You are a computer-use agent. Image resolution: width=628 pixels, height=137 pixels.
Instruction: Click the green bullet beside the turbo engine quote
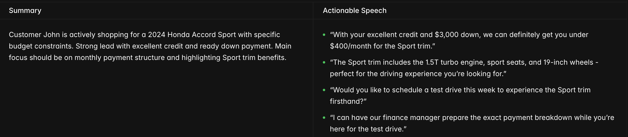(x=324, y=62)
